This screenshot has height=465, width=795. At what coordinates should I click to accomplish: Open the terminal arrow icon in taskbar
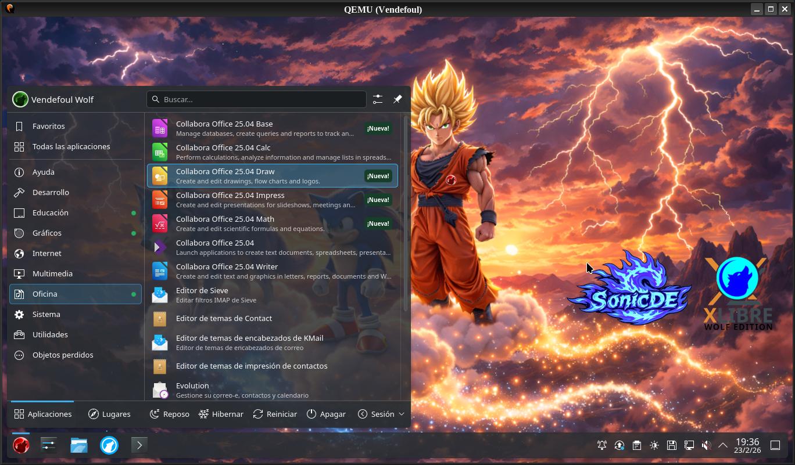[139, 445]
